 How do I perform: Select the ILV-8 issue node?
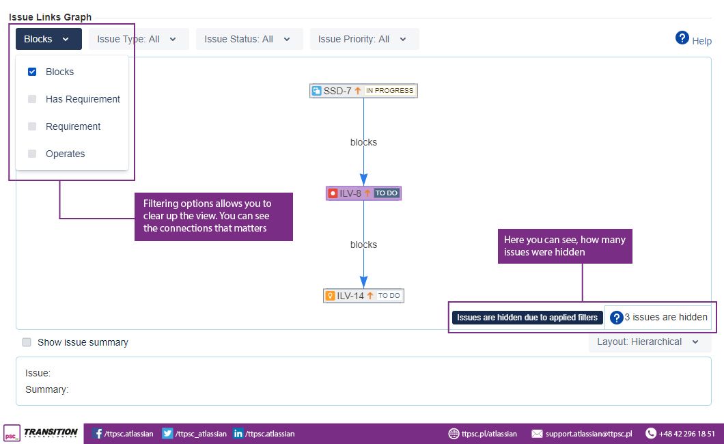pyautogui.click(x=363, y=193)
